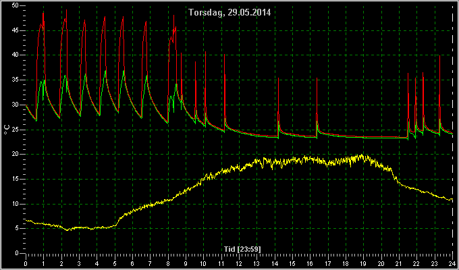Select hour 12 on the time axis

239,264
